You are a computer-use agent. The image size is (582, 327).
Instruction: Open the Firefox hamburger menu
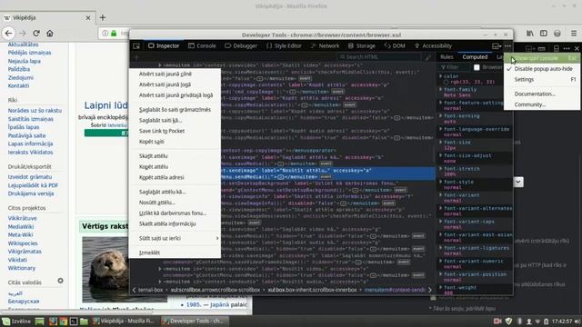(574, 34)
